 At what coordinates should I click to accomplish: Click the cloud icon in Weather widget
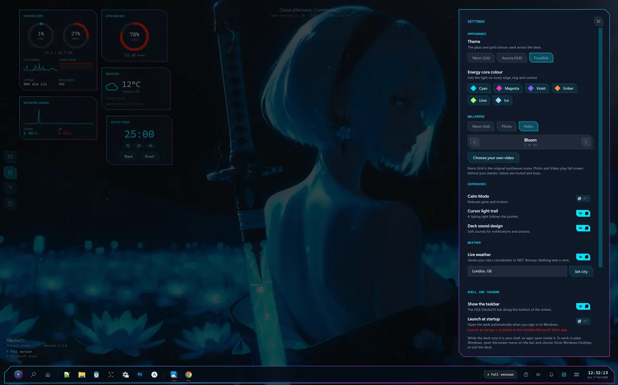(112, 86)
